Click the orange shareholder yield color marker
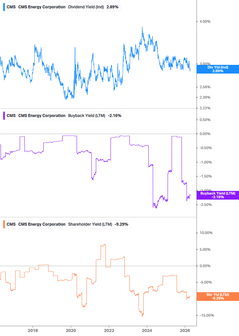 point(4,224)
